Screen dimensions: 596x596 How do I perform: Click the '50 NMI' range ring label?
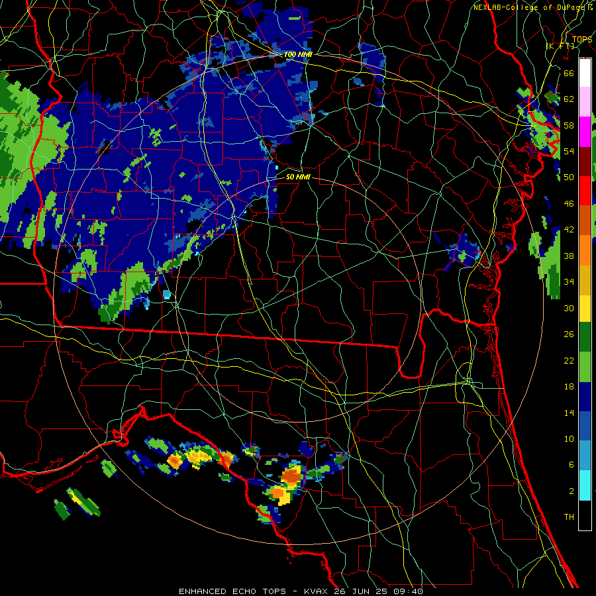[x=298, y=177]
